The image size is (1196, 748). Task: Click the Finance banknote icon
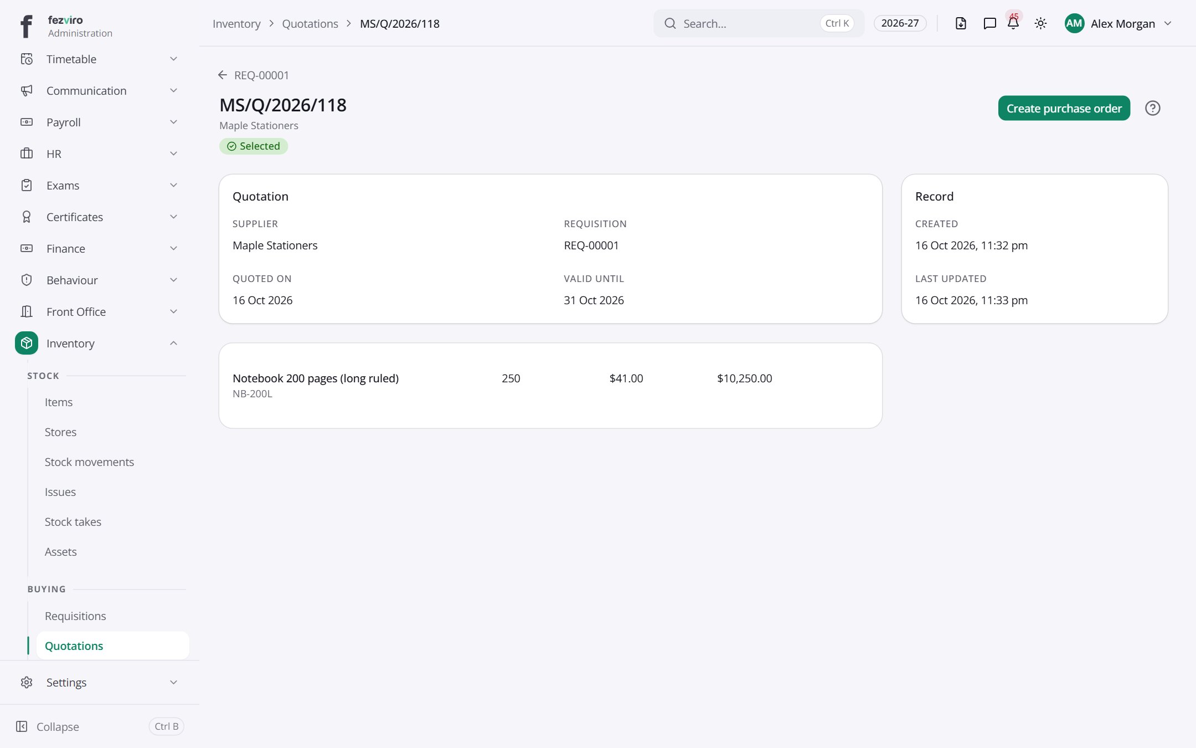27,248
